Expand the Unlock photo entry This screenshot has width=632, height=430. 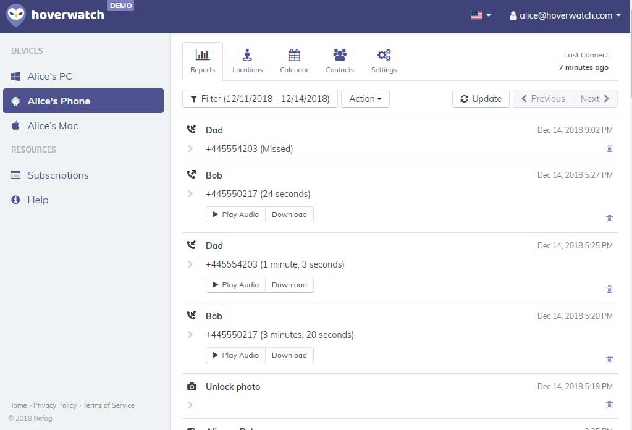[x=190, y=405]
